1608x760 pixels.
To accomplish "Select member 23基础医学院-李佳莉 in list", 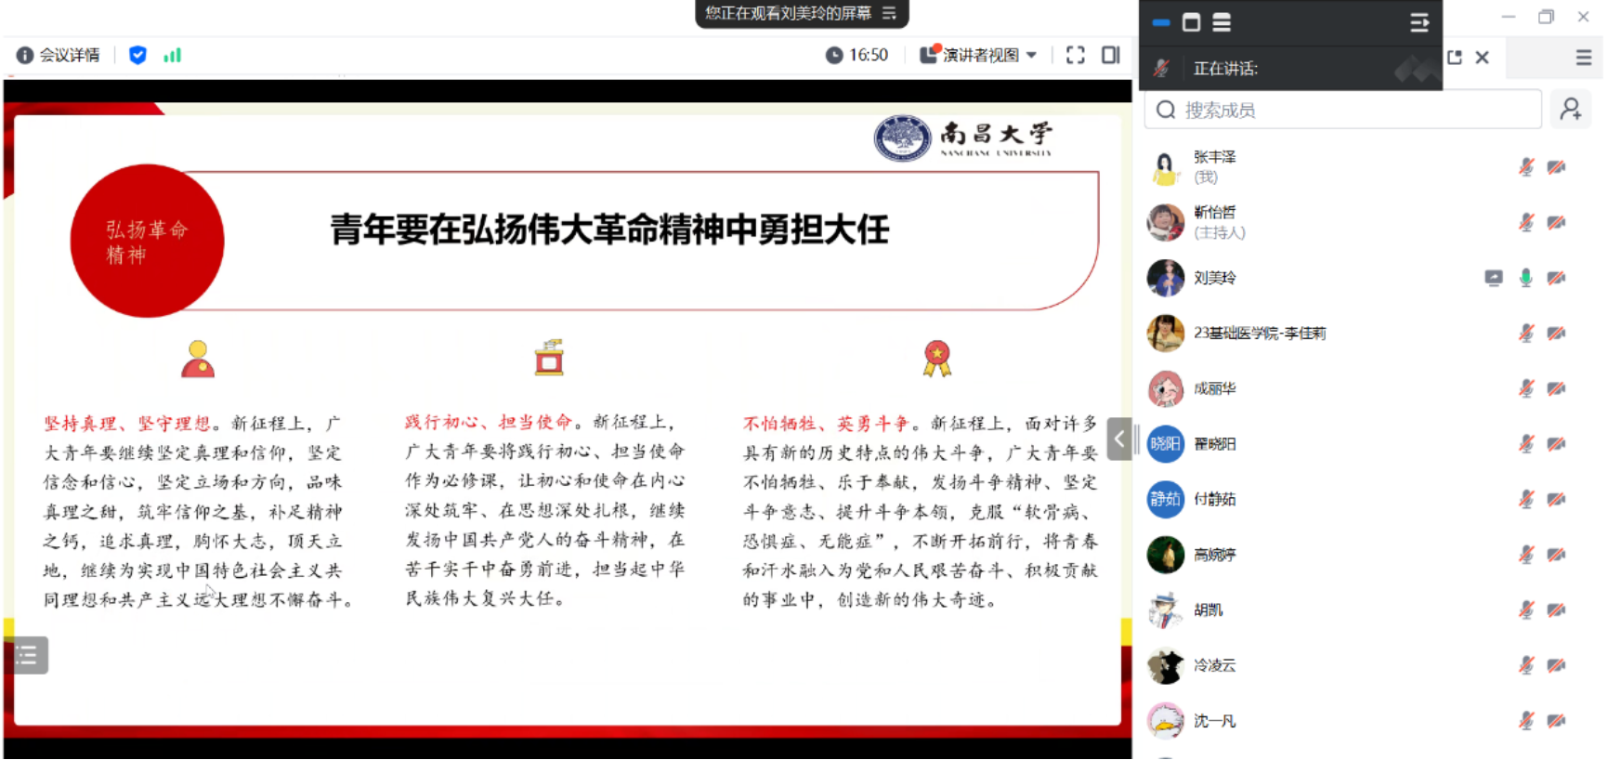I will tap(1259, 334).
